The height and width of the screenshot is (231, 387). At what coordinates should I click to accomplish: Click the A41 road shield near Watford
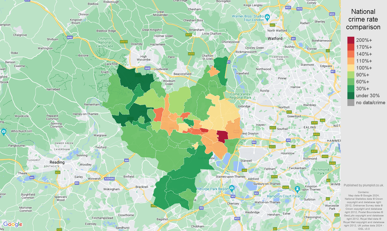(x=272, y=25)
